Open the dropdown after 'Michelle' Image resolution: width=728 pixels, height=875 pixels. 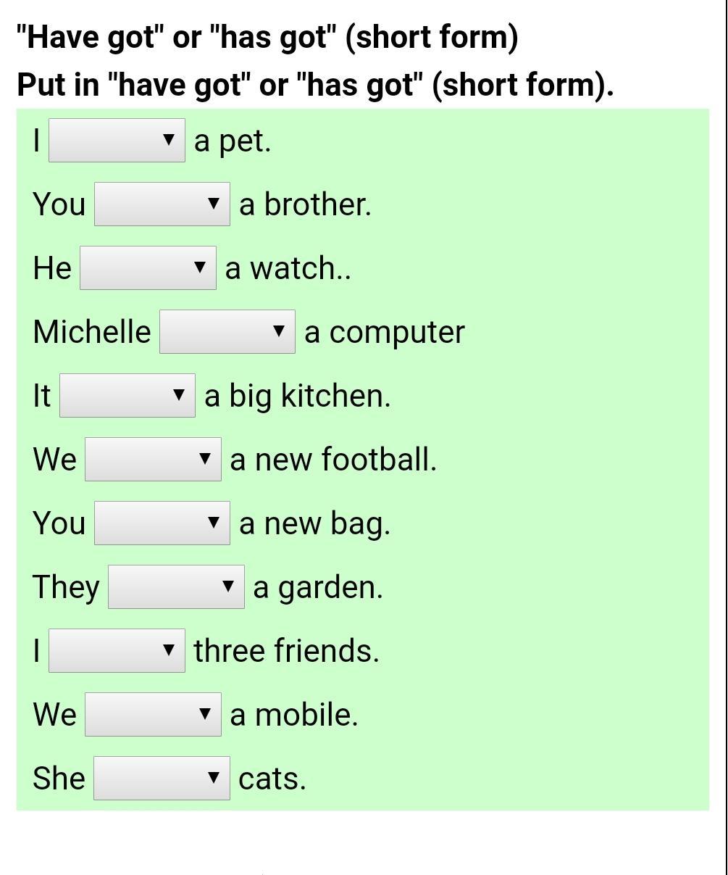point(227,331)
